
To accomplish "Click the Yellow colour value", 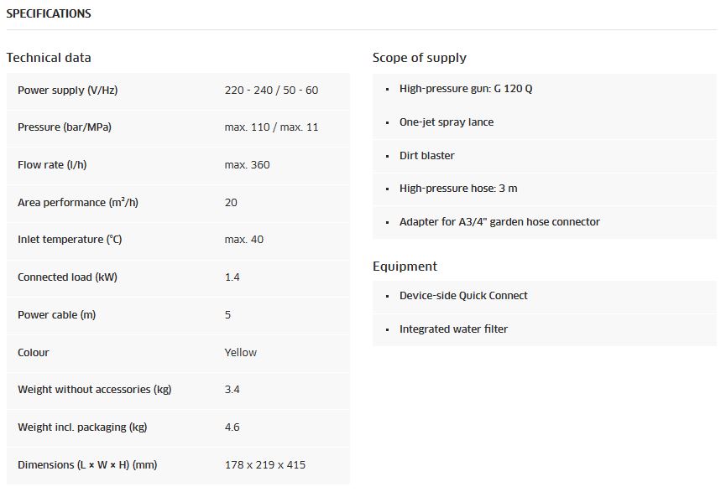I will (241, 353).
